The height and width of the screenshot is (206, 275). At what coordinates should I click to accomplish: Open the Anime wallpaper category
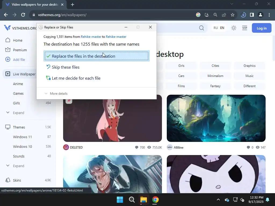pyautogui.click(x=18, y=84)
